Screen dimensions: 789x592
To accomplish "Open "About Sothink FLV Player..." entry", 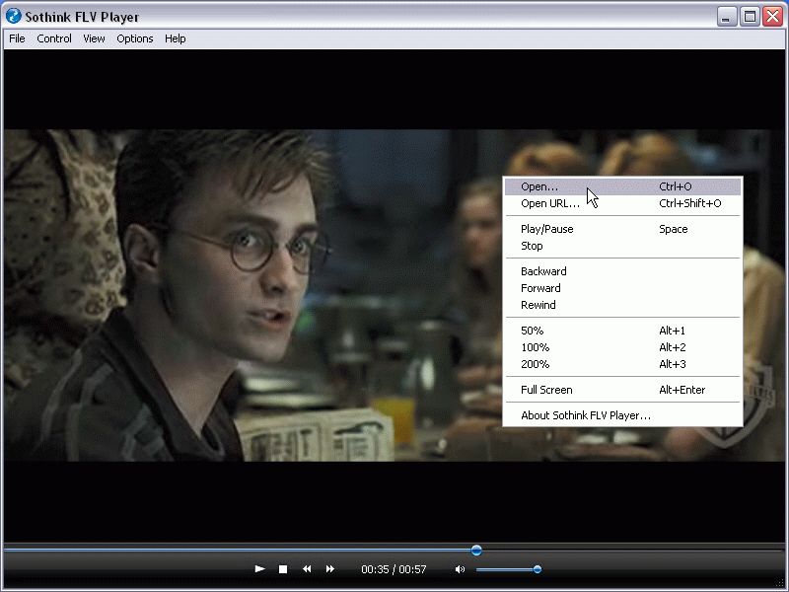I will [586, 415].
